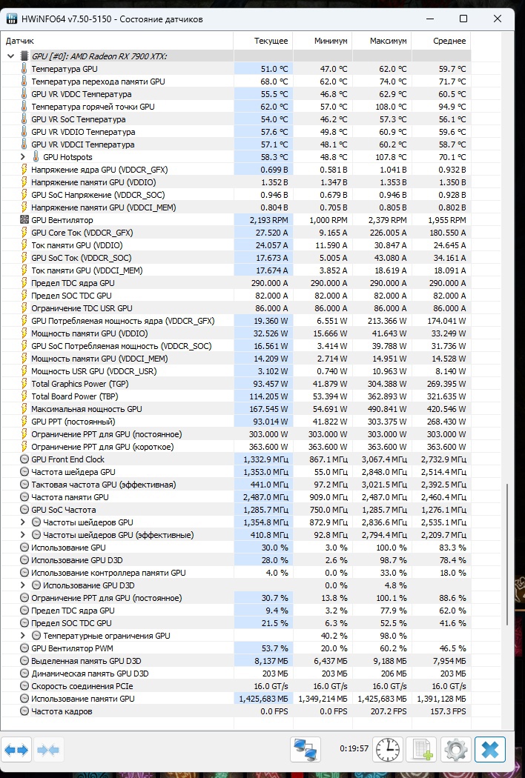Click icon of Частота памяти GPU
The height and width of the screenshot is (778, 525).
(24, 496)
